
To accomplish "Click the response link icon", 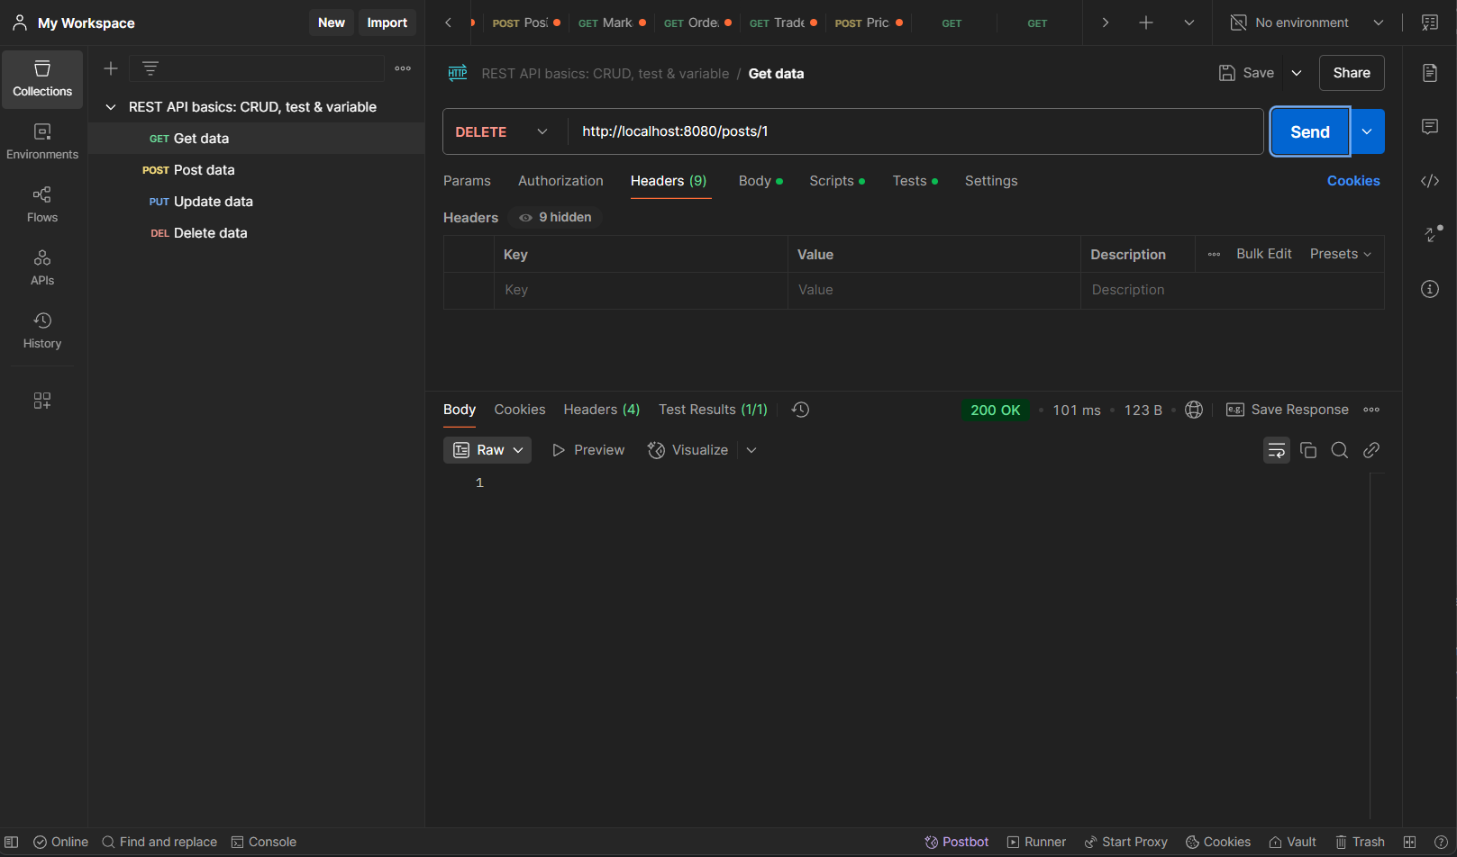I will [1371, 450].
